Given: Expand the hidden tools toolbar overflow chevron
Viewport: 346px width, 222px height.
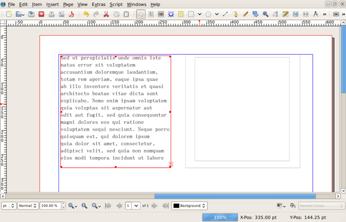Looking at the screenshot, I should 325,14.
